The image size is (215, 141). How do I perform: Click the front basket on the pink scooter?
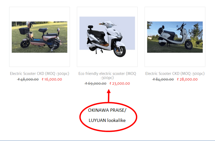pyautogui.click(x=24, y=31)
